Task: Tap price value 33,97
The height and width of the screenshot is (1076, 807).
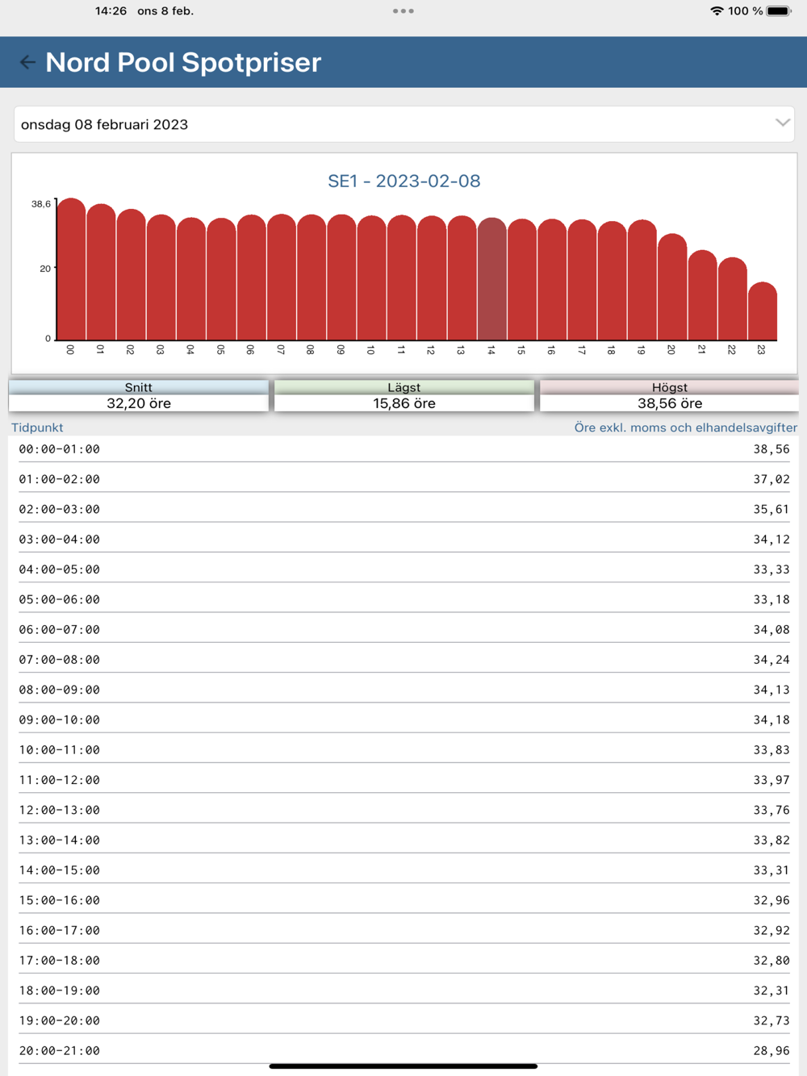Action: (771, 780)
